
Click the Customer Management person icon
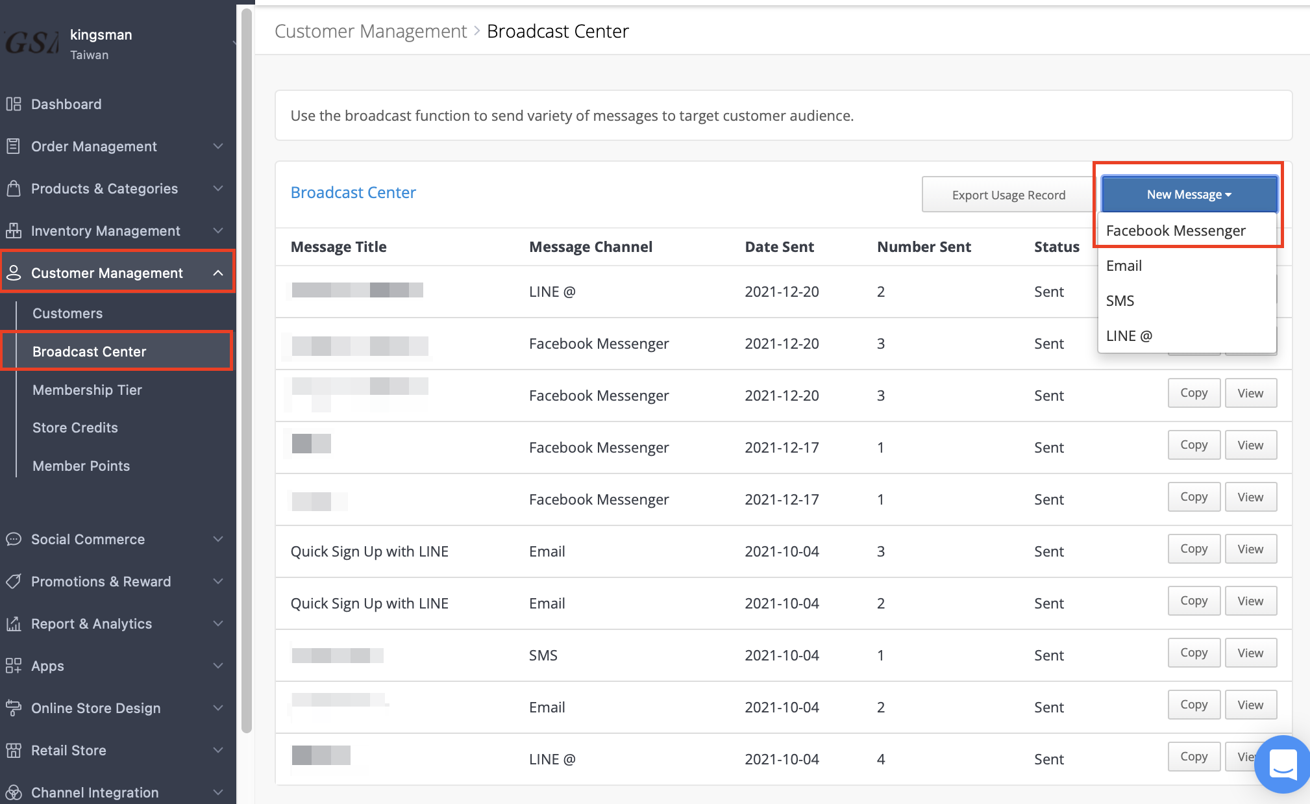pos(14,273)
